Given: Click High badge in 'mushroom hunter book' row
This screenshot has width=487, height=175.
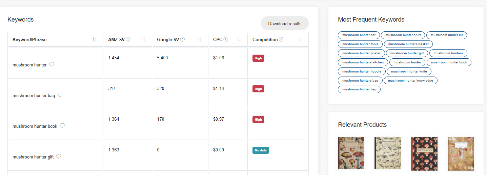Looking at the screenshot, I should (x=258, y=120).
